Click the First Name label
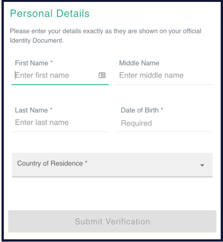This screenshot has height=242, width=223. pos(32,63)
